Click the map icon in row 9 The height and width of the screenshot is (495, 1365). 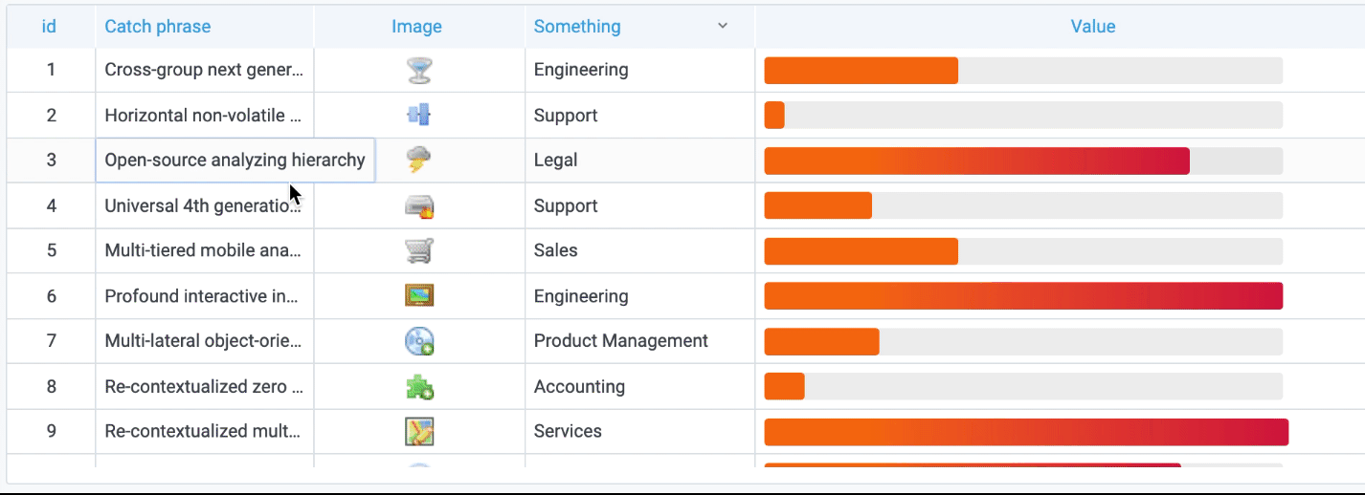click(419, 431)
